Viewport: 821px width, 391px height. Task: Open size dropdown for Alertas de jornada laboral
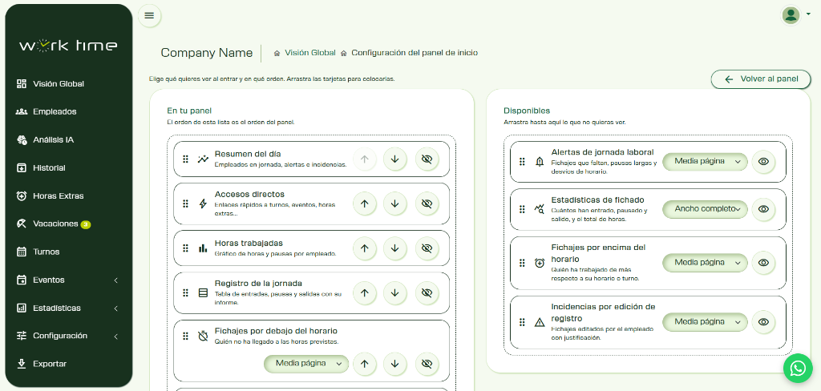coord(706,161)
